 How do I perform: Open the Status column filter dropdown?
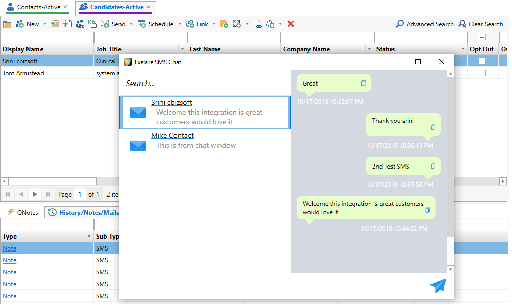463,49
